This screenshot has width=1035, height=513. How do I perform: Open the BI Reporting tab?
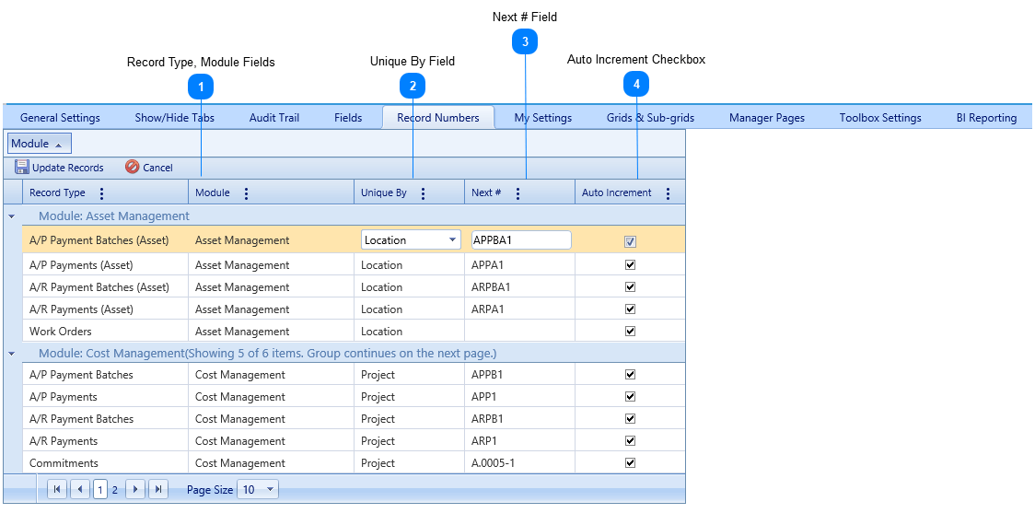pos(987,118)
